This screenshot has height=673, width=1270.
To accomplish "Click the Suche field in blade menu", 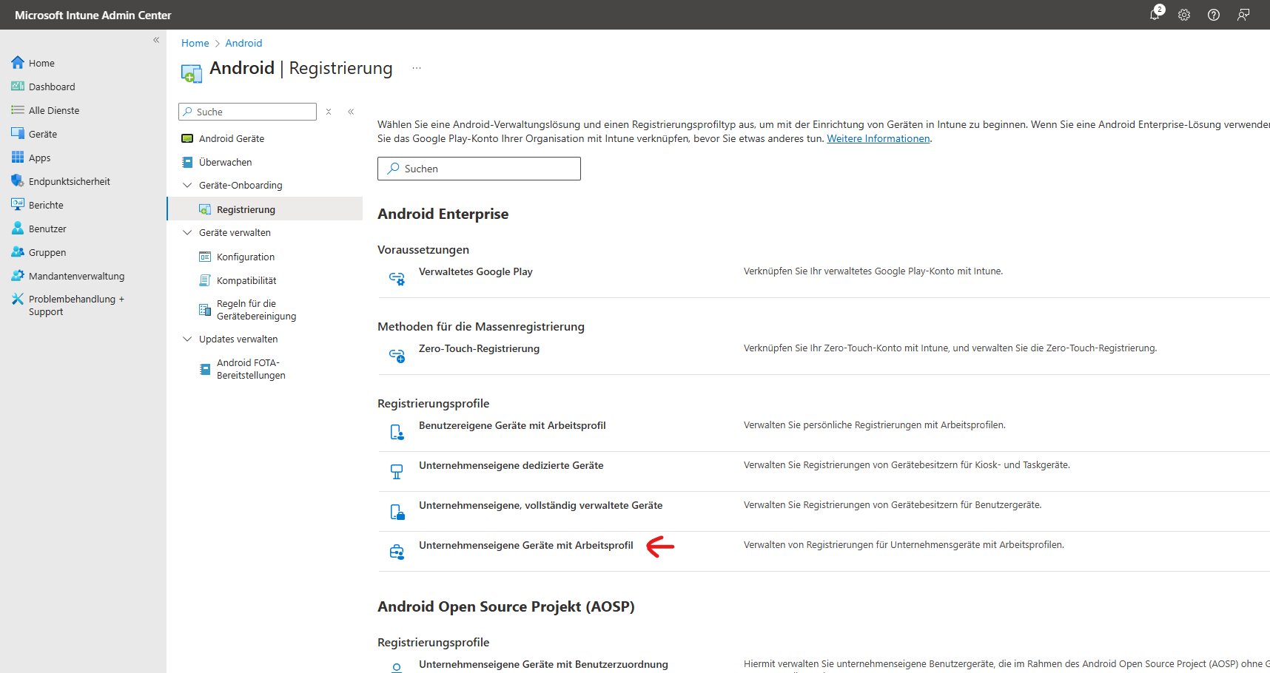I will tap(247, 112).
